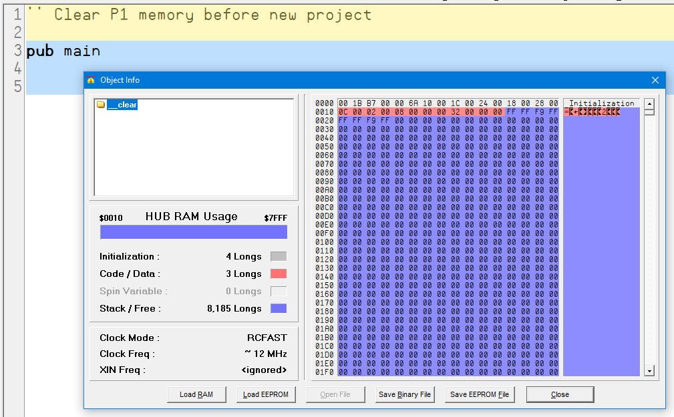Click the Object Info title bar icon
Image resolution: width=674 pixels, height=417 pixels.
click(x=91, y=80)
